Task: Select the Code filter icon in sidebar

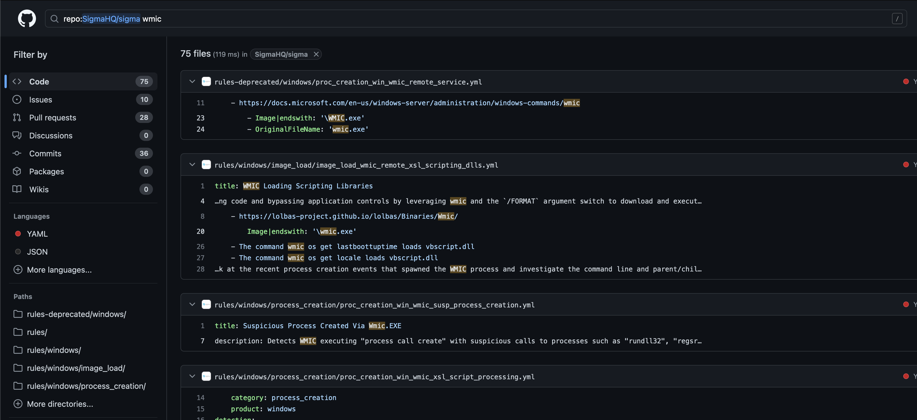Action: [17, 81]
